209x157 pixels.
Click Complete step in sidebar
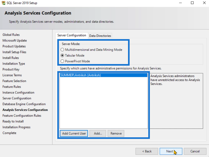(9, 133)
